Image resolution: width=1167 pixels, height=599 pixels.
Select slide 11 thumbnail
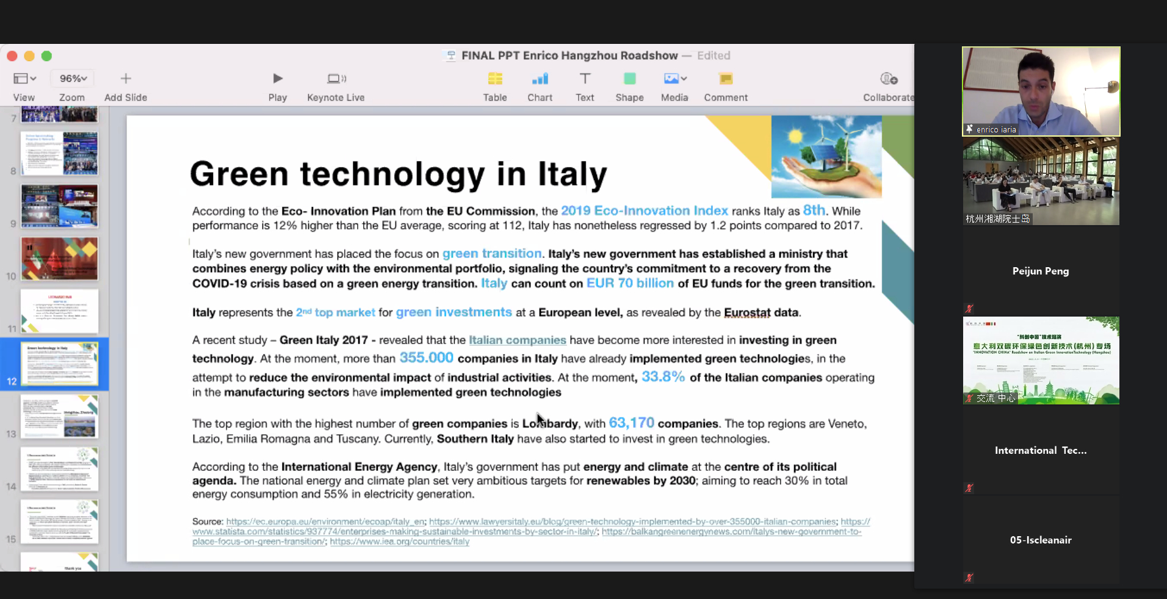click(x=60, y=311)
